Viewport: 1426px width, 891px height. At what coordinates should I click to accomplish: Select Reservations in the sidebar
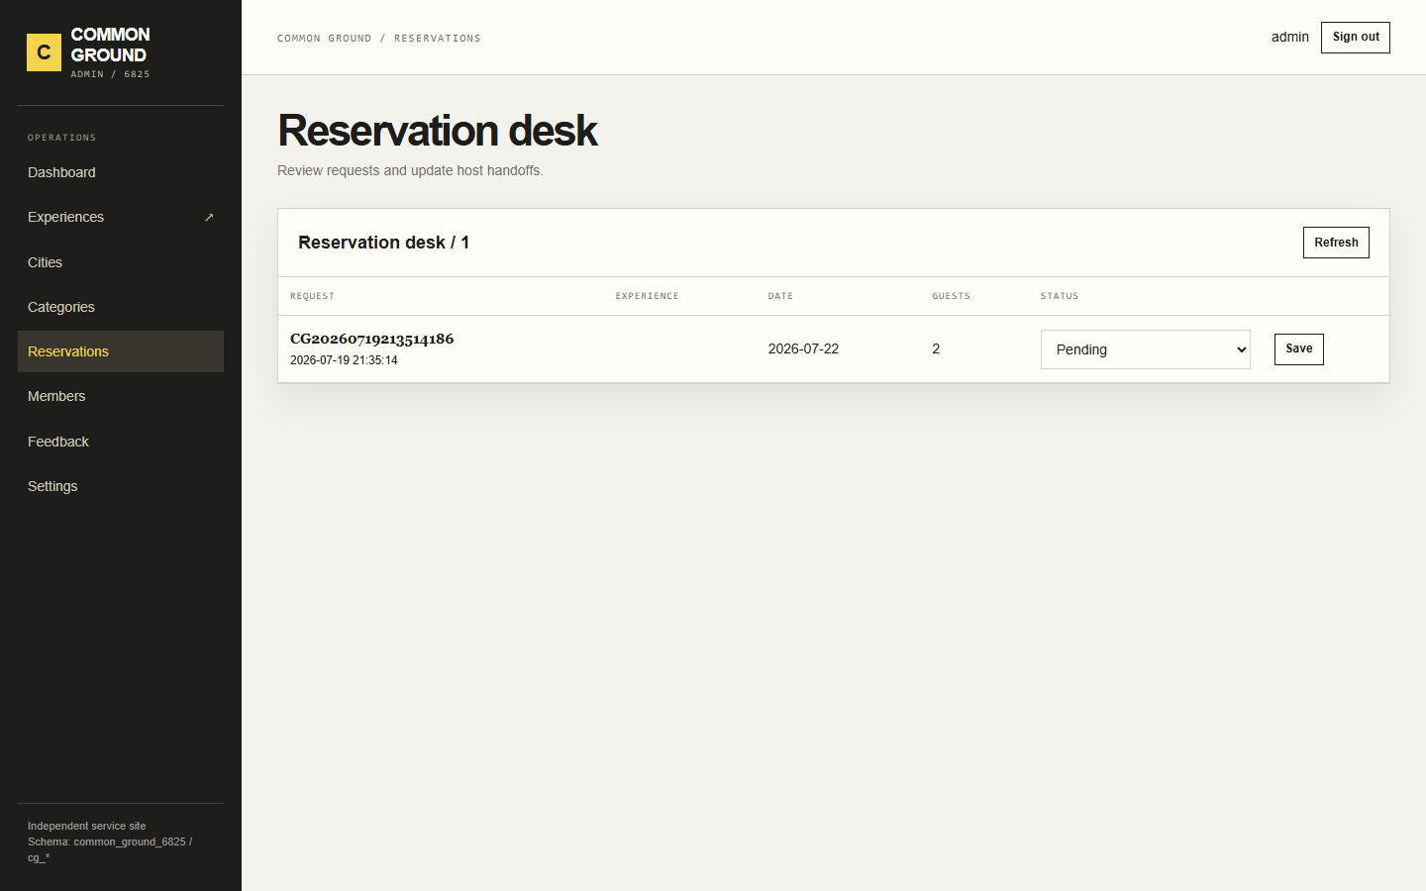[121, 351]
